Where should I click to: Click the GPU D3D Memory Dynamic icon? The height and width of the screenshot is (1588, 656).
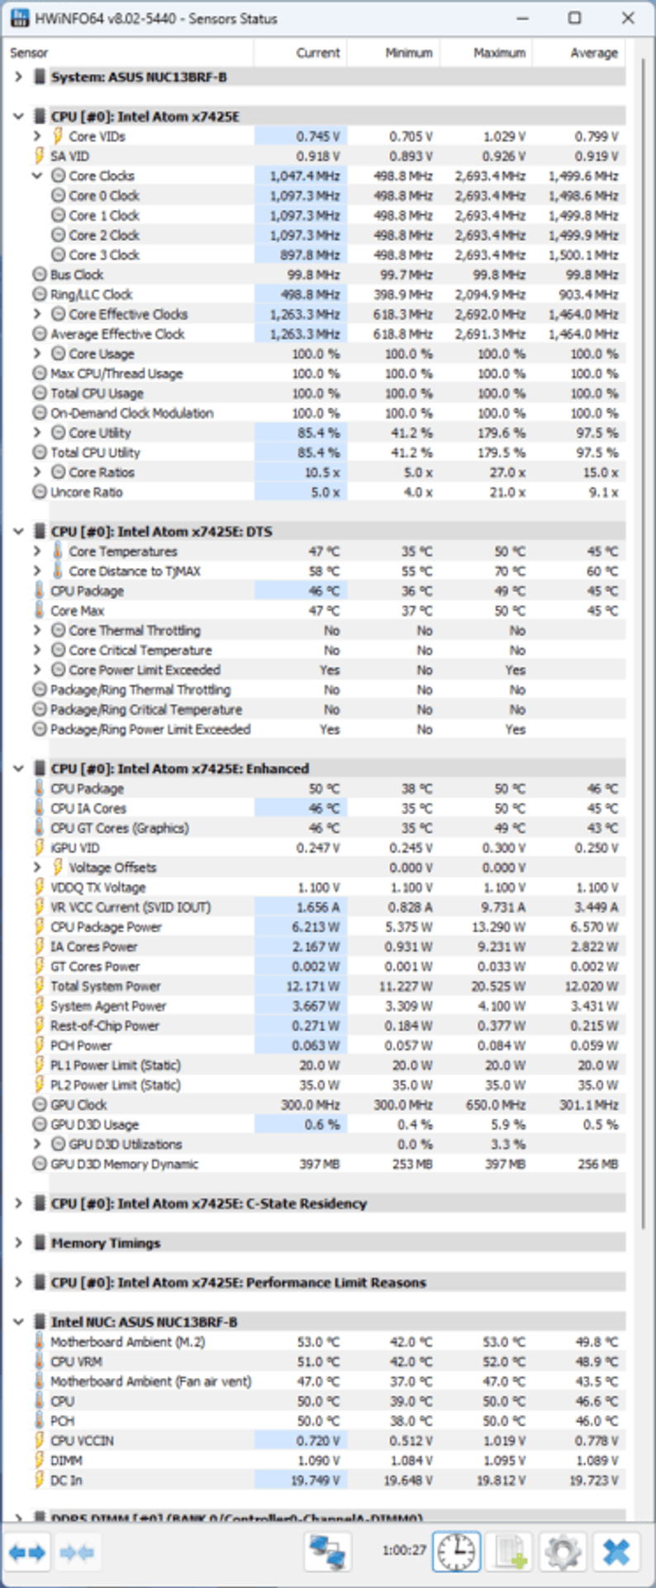(x=39, y=1164)
